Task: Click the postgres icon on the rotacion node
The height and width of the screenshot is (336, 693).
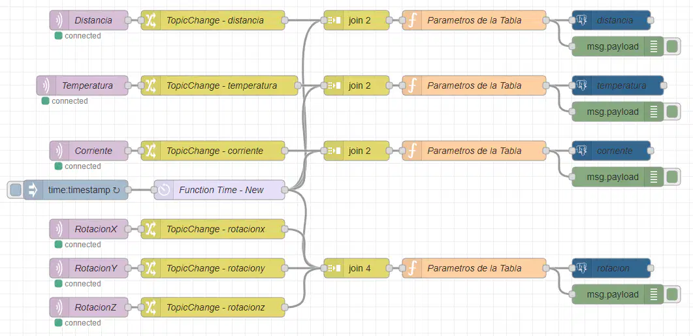Action: click(581, 268)
